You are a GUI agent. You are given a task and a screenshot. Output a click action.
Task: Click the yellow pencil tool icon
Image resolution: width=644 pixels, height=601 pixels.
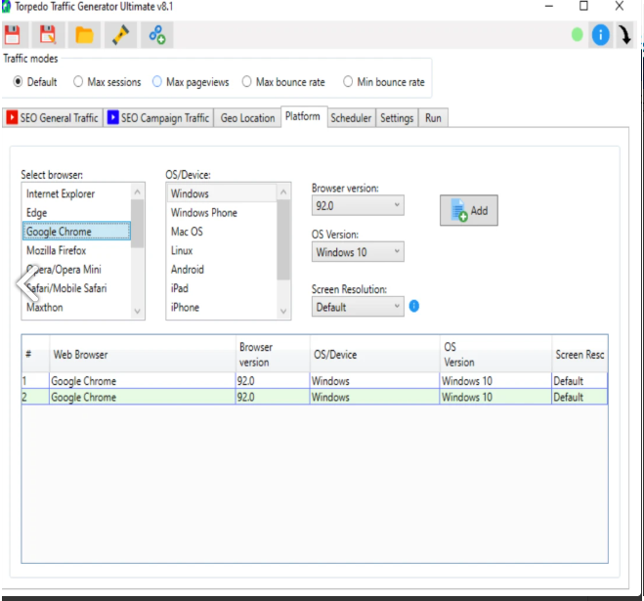(120, 35)
